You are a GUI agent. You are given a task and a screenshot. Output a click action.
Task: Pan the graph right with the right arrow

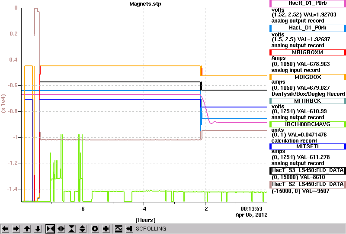[x=16, y=228]
